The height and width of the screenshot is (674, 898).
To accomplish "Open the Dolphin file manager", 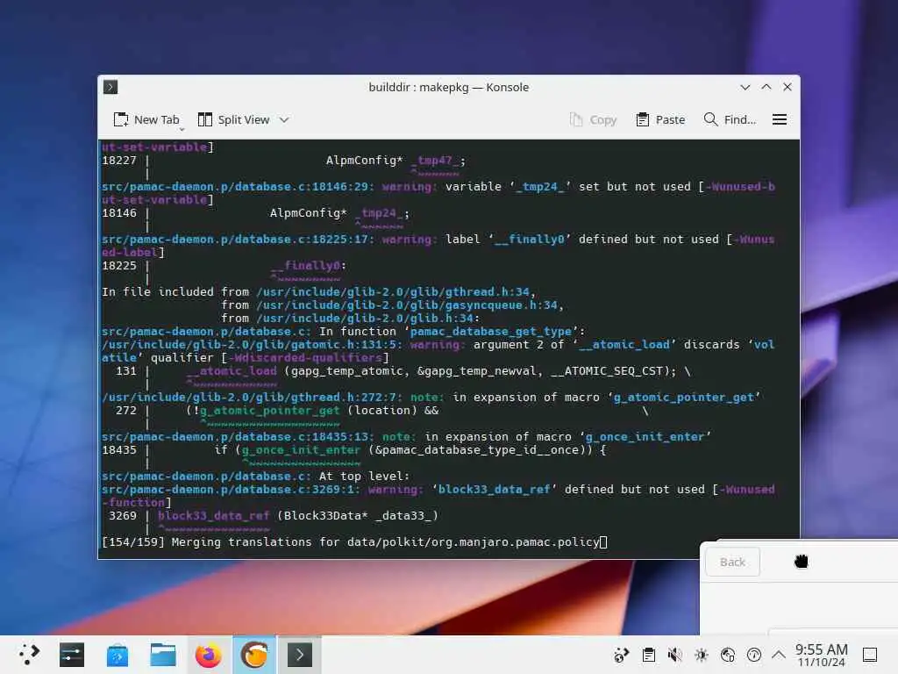I will (163, 655).
